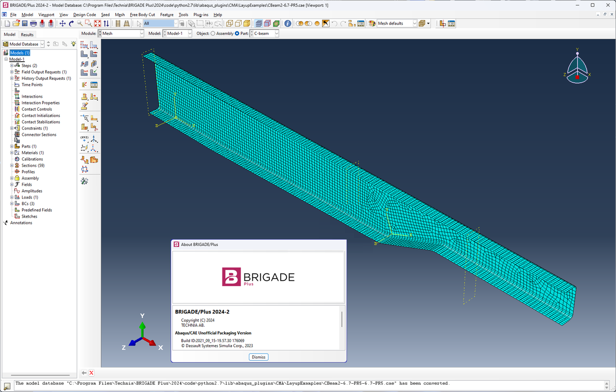Open the Query information tool

coord(288,23)
